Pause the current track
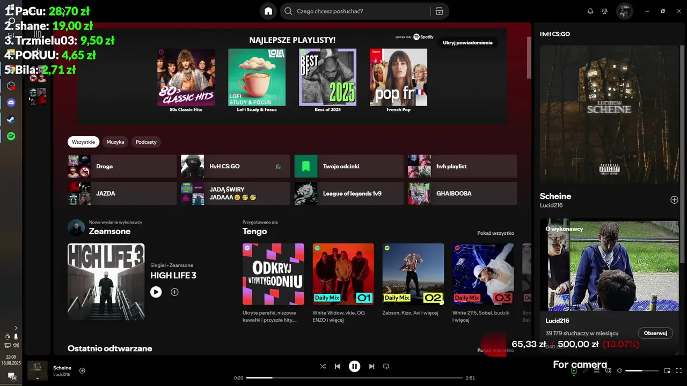The height and width of the screenshot is (386, 687). [354, 367]
